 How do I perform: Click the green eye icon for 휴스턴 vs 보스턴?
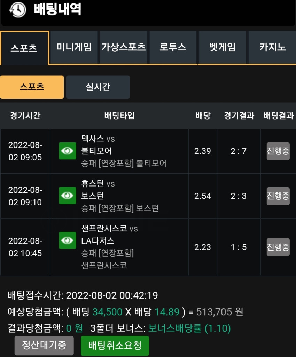[68, 196]
